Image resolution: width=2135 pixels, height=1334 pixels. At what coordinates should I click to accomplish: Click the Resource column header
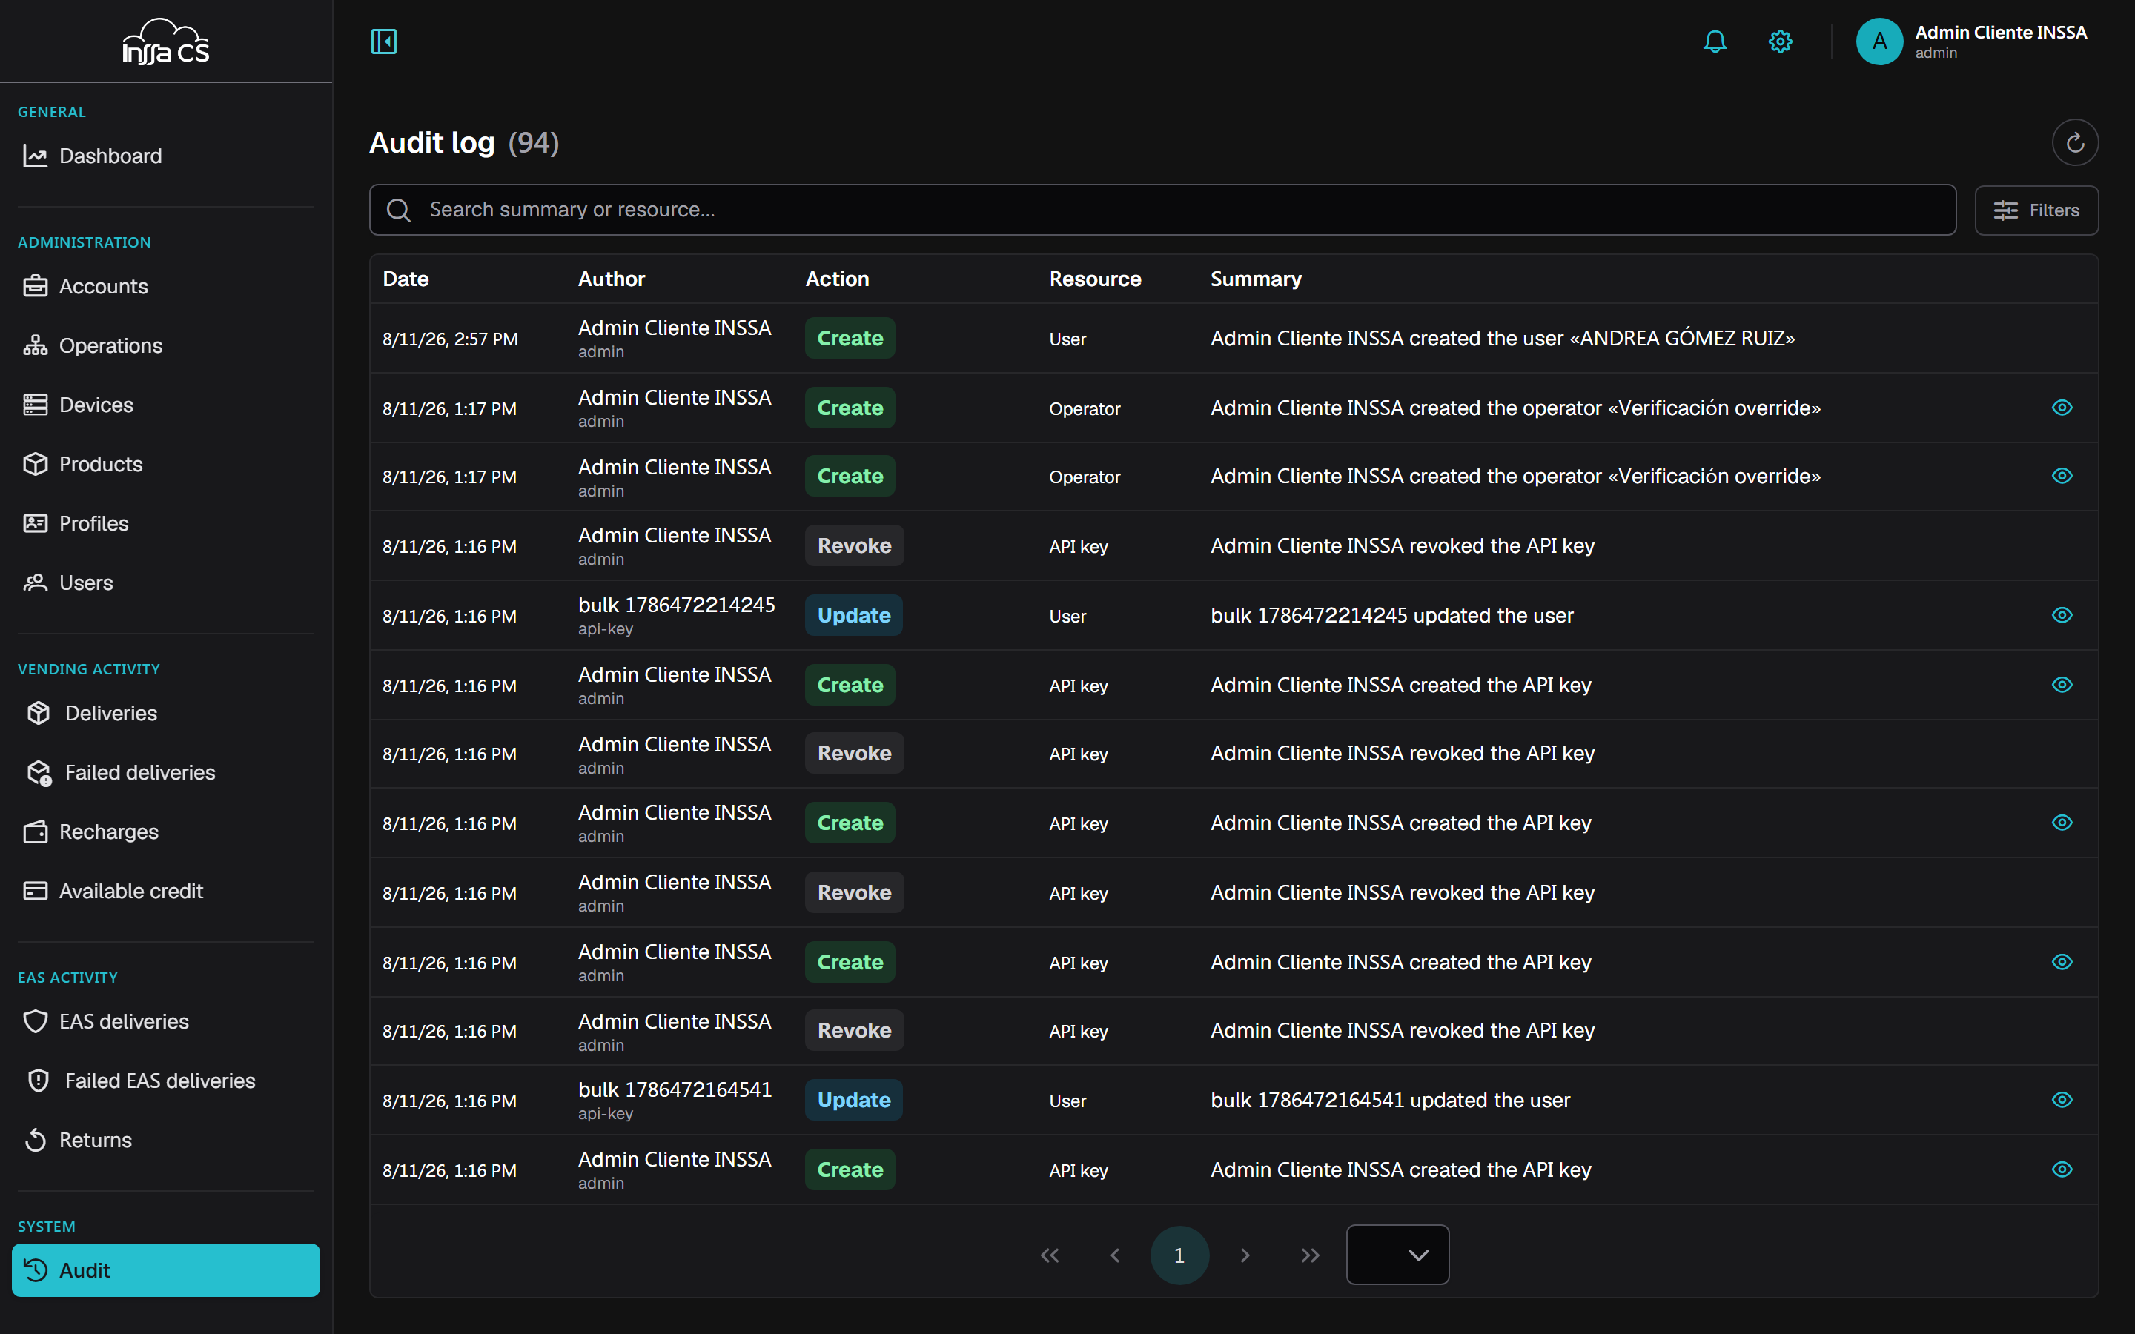1095,279
